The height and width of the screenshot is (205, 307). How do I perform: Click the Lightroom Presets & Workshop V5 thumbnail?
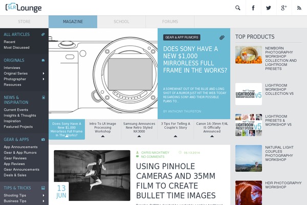tap(249, 125)
